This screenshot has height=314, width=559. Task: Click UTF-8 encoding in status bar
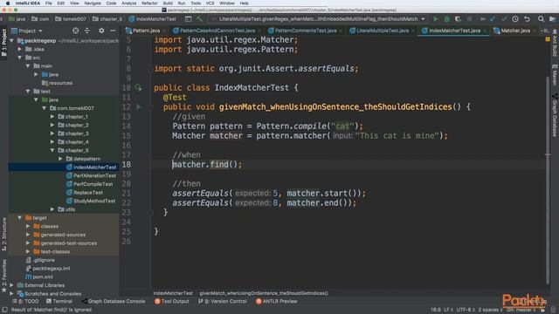click(466, 310)
